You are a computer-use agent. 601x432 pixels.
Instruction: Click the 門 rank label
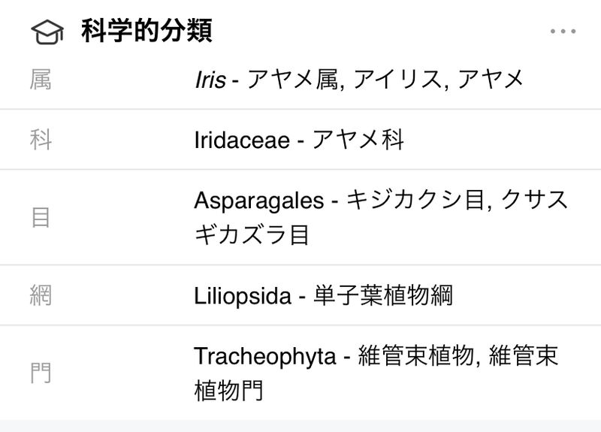coord(41,373)
